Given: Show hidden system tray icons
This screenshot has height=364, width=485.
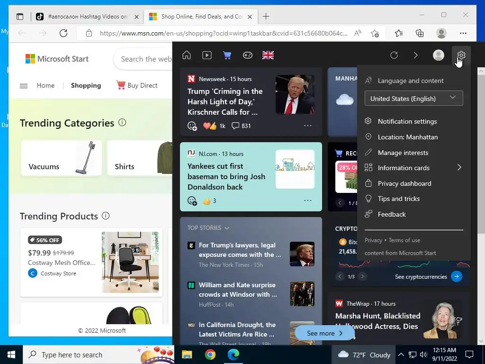Looking at the screenshot, I should pyautogui.click(x=401, y=355).
